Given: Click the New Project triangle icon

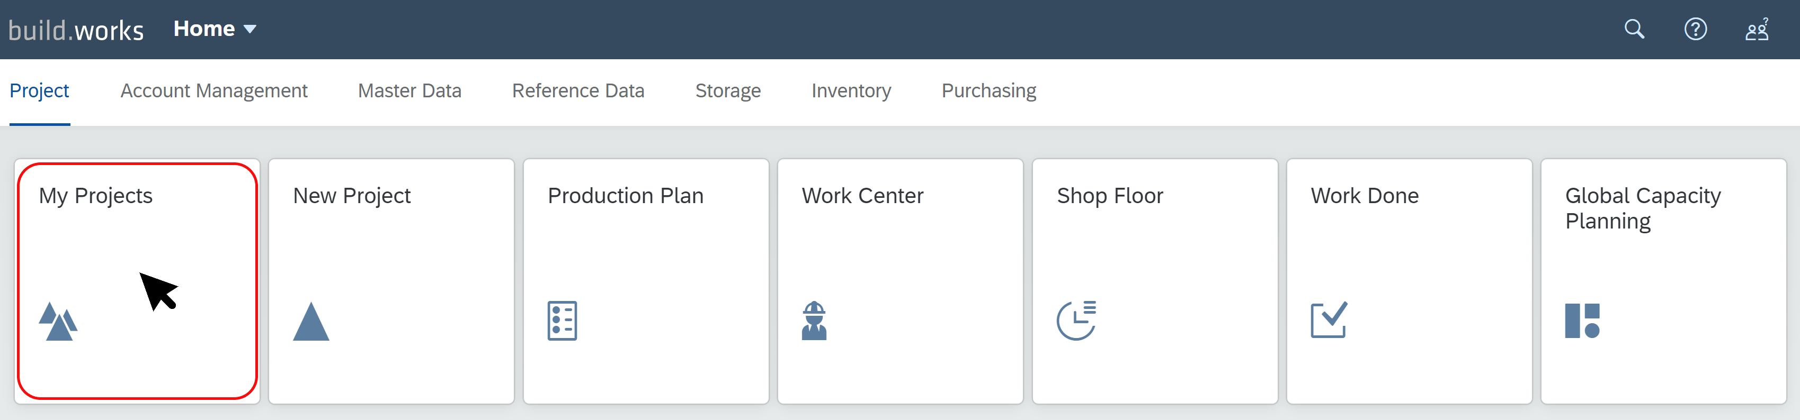Looking at the screenshot, I should pos(311,321).
